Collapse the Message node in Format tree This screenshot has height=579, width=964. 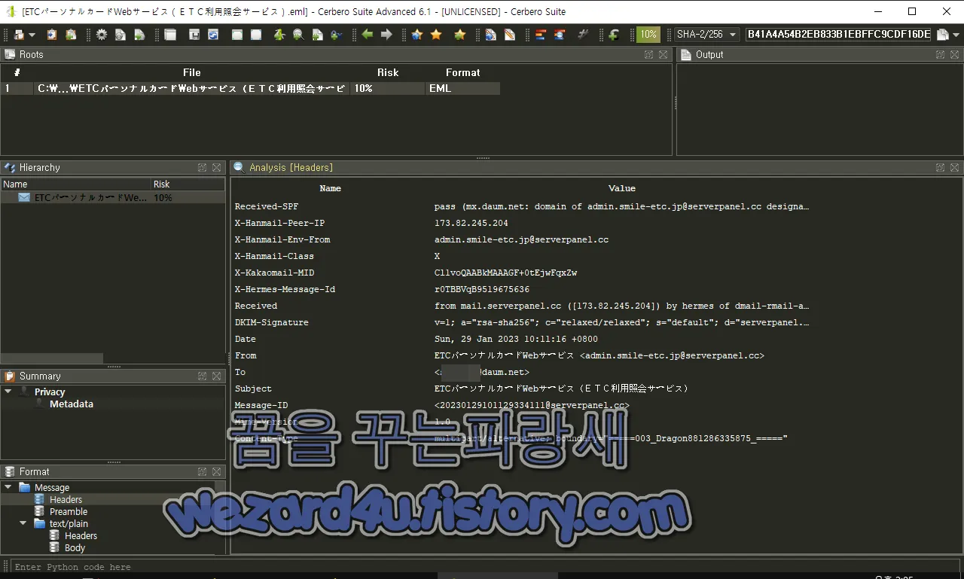8,487
